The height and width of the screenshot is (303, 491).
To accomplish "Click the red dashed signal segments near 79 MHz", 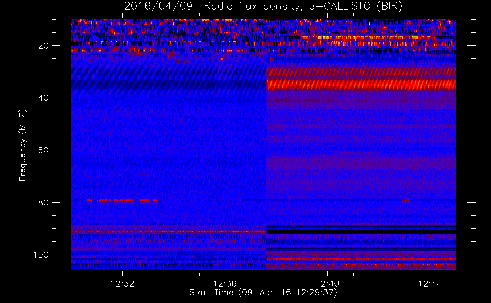I will tap(123, 200).
